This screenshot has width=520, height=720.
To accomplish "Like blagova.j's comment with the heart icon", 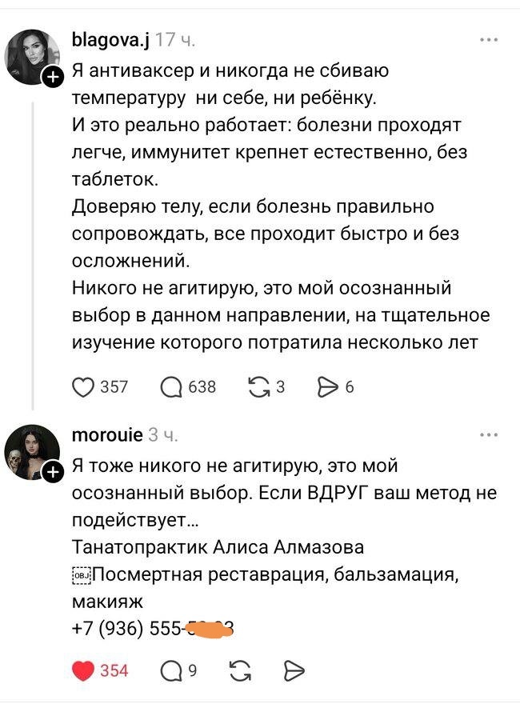I will pos(82,387).
